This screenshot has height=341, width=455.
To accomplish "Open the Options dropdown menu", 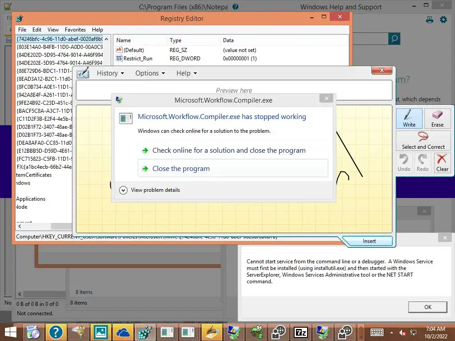I will pos(150,73).
